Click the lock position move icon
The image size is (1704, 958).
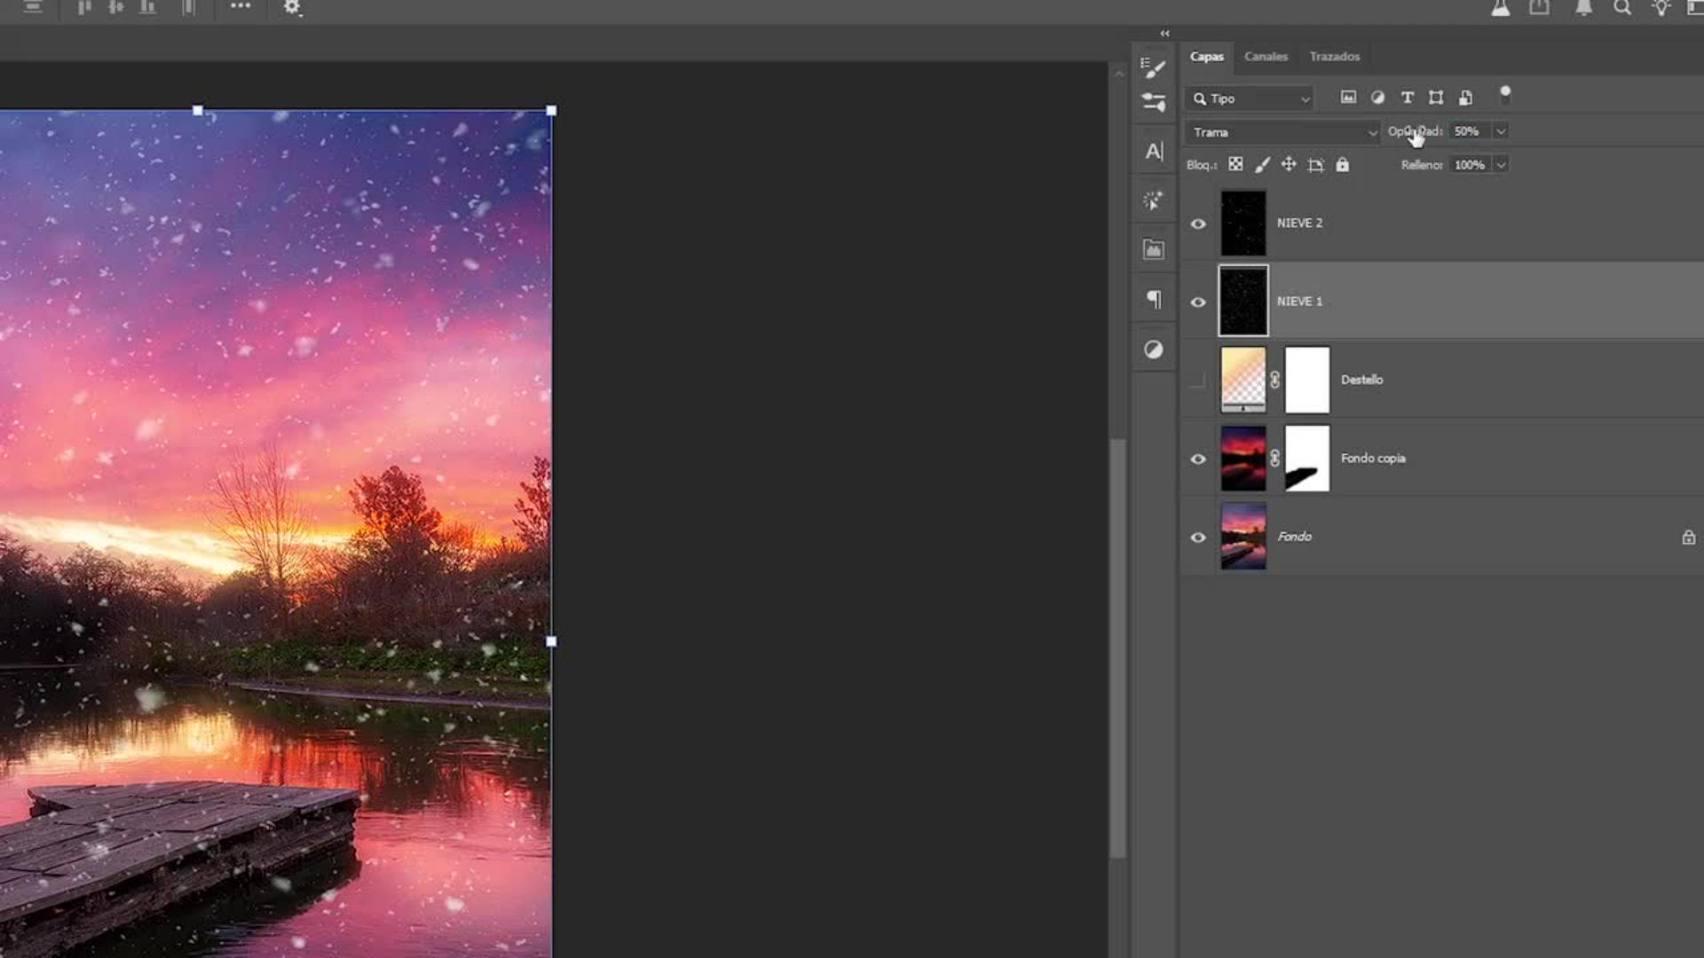1289,165
